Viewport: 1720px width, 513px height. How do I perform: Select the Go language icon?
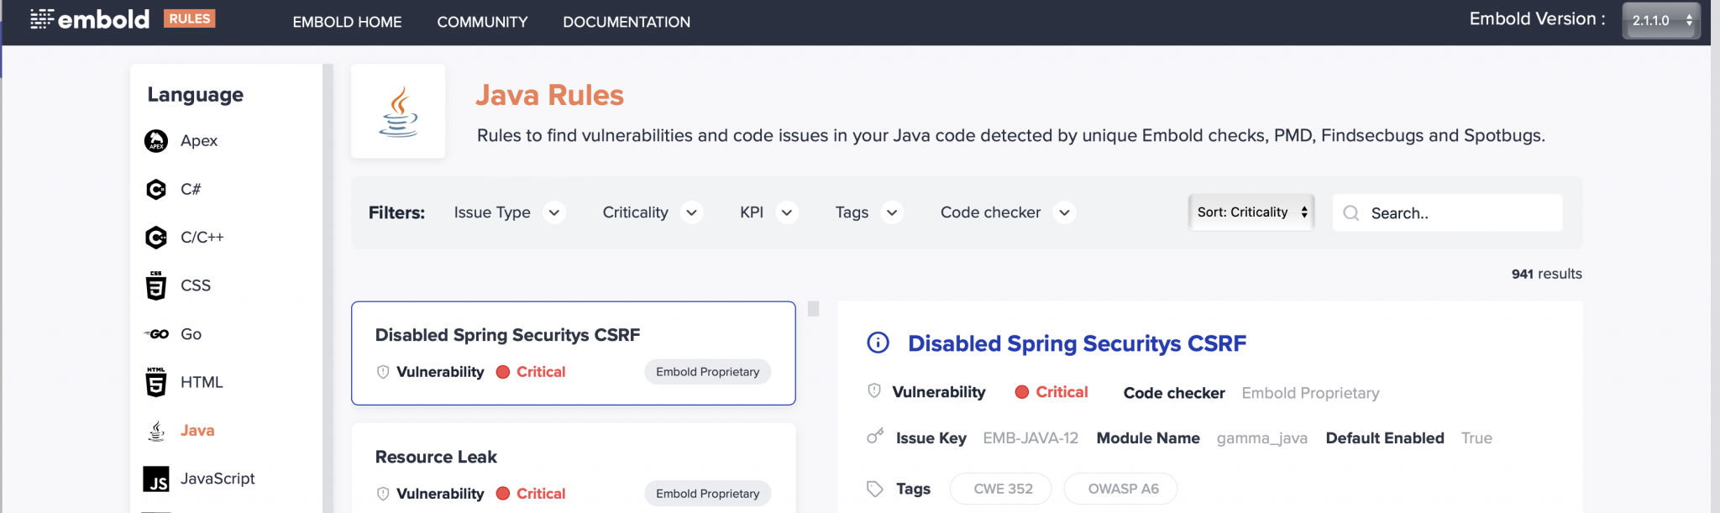156,334
